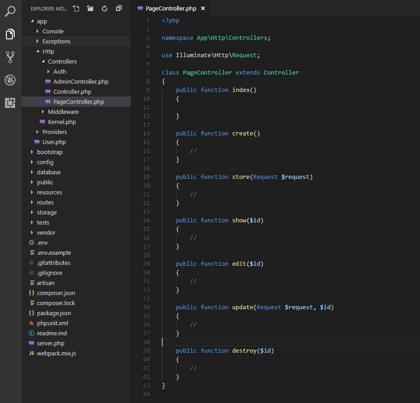The width and height of the screenshot is (420, 403).
Task: Expand the Console folder
Action: point(53,31)
